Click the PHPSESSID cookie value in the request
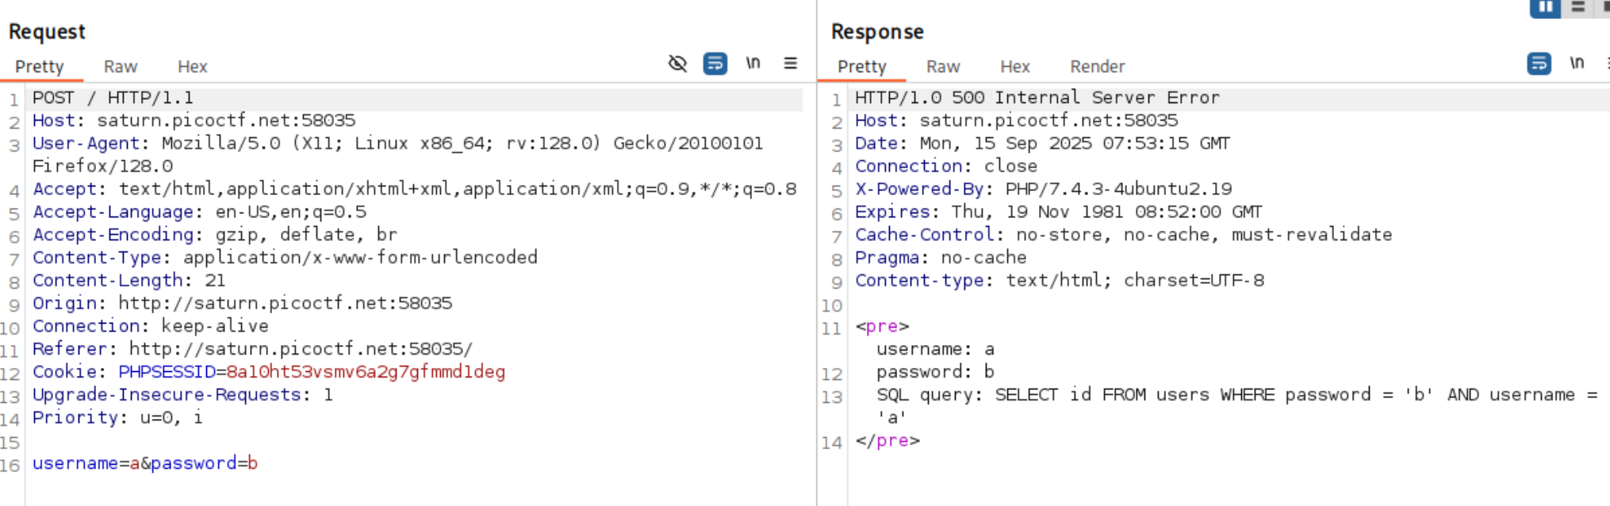This screenshot has height=506, width=1610. click(366, 372)
